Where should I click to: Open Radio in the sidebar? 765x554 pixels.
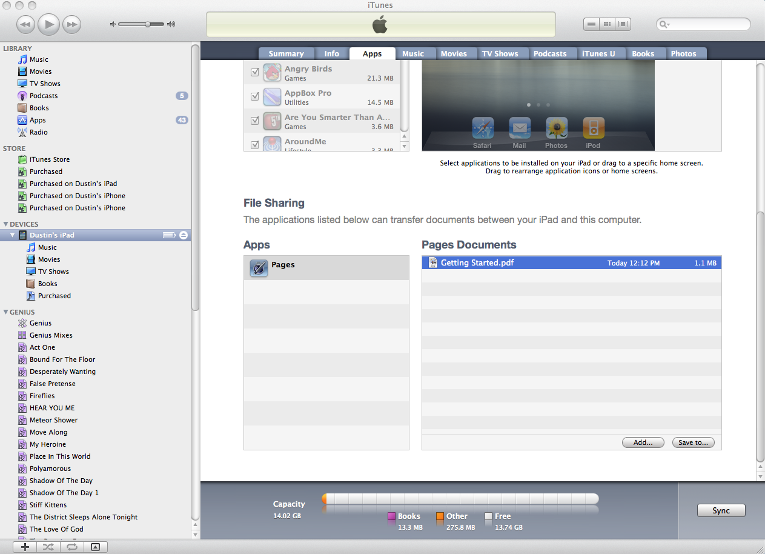(x=39, y=132)
